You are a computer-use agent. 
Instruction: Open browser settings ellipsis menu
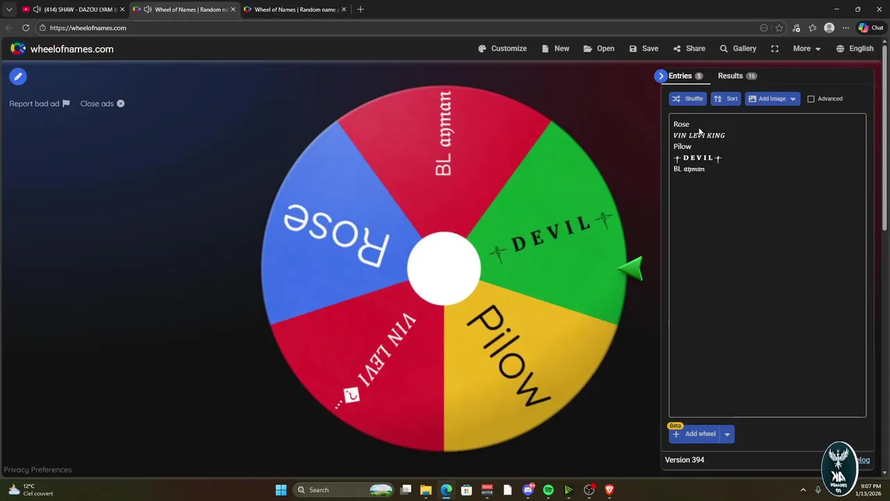pyautogui.click(x=845, y=28)
